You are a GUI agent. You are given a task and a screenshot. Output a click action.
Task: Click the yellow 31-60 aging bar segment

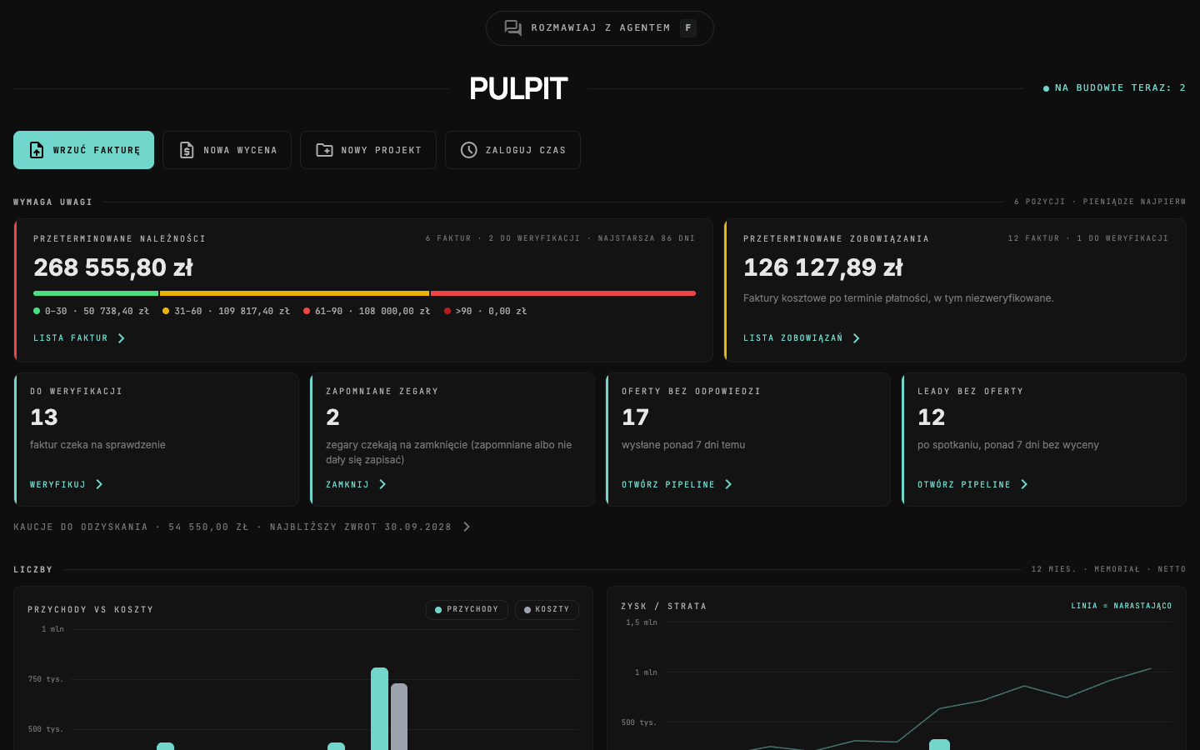(294, 293)
